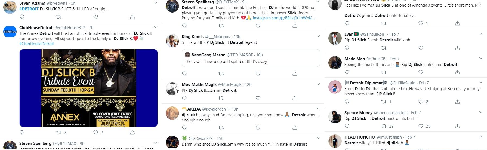Like AKEDA's tweet about Annex
This screenshot has height=150, width=487.
tap(258, 128)
